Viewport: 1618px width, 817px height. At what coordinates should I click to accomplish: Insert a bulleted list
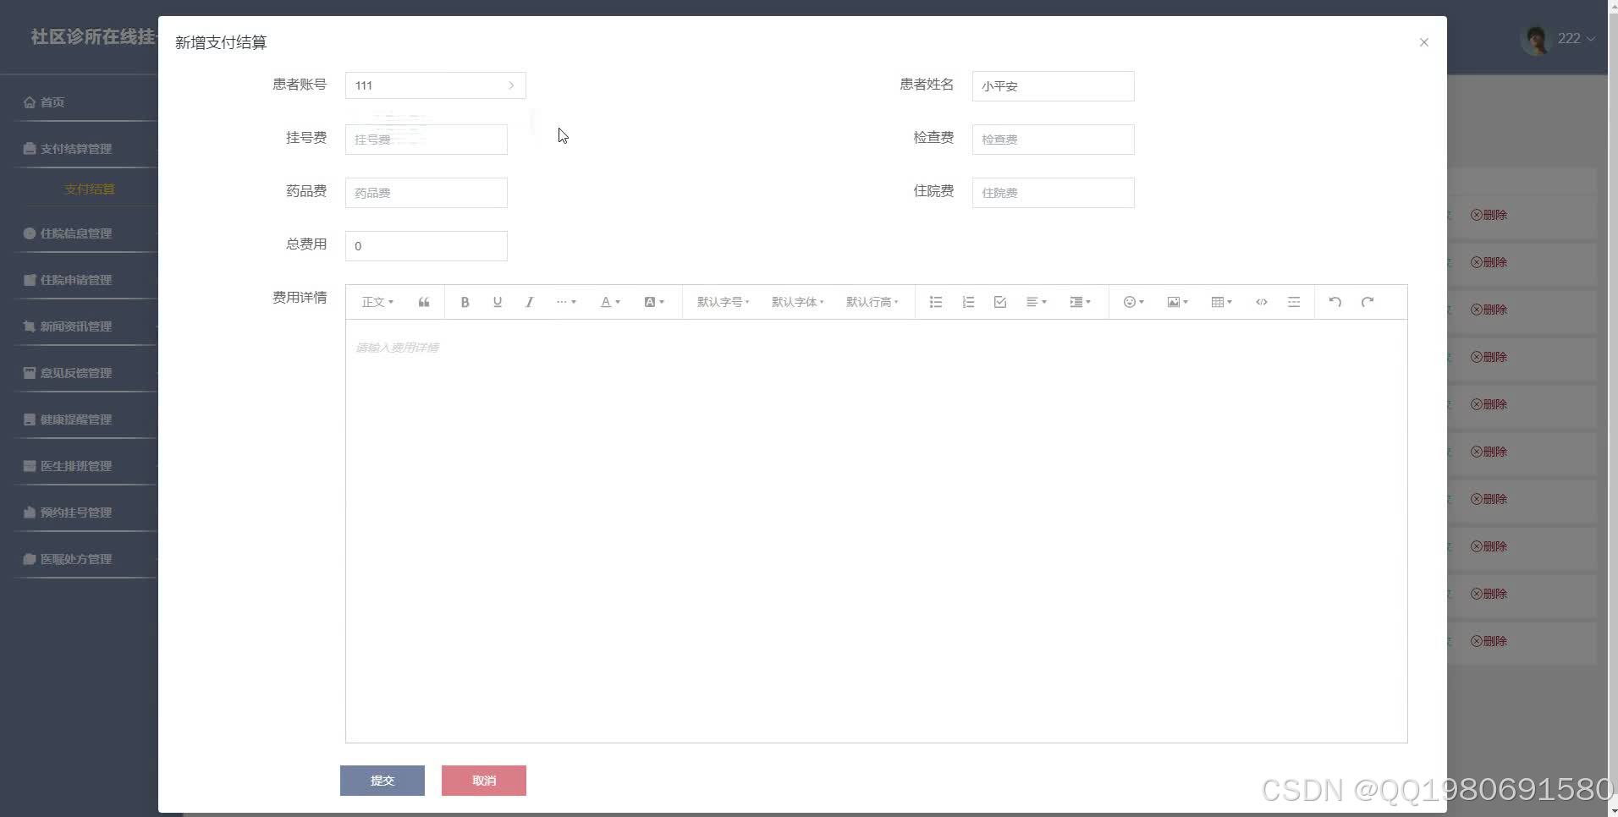pyautogui.click(x=936, y=302)
